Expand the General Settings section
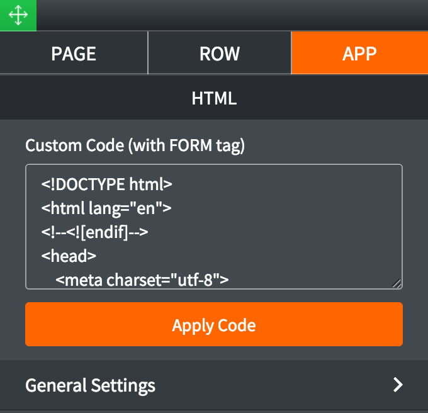This screenshot has width=428, height=413. [x=214, y=385]
